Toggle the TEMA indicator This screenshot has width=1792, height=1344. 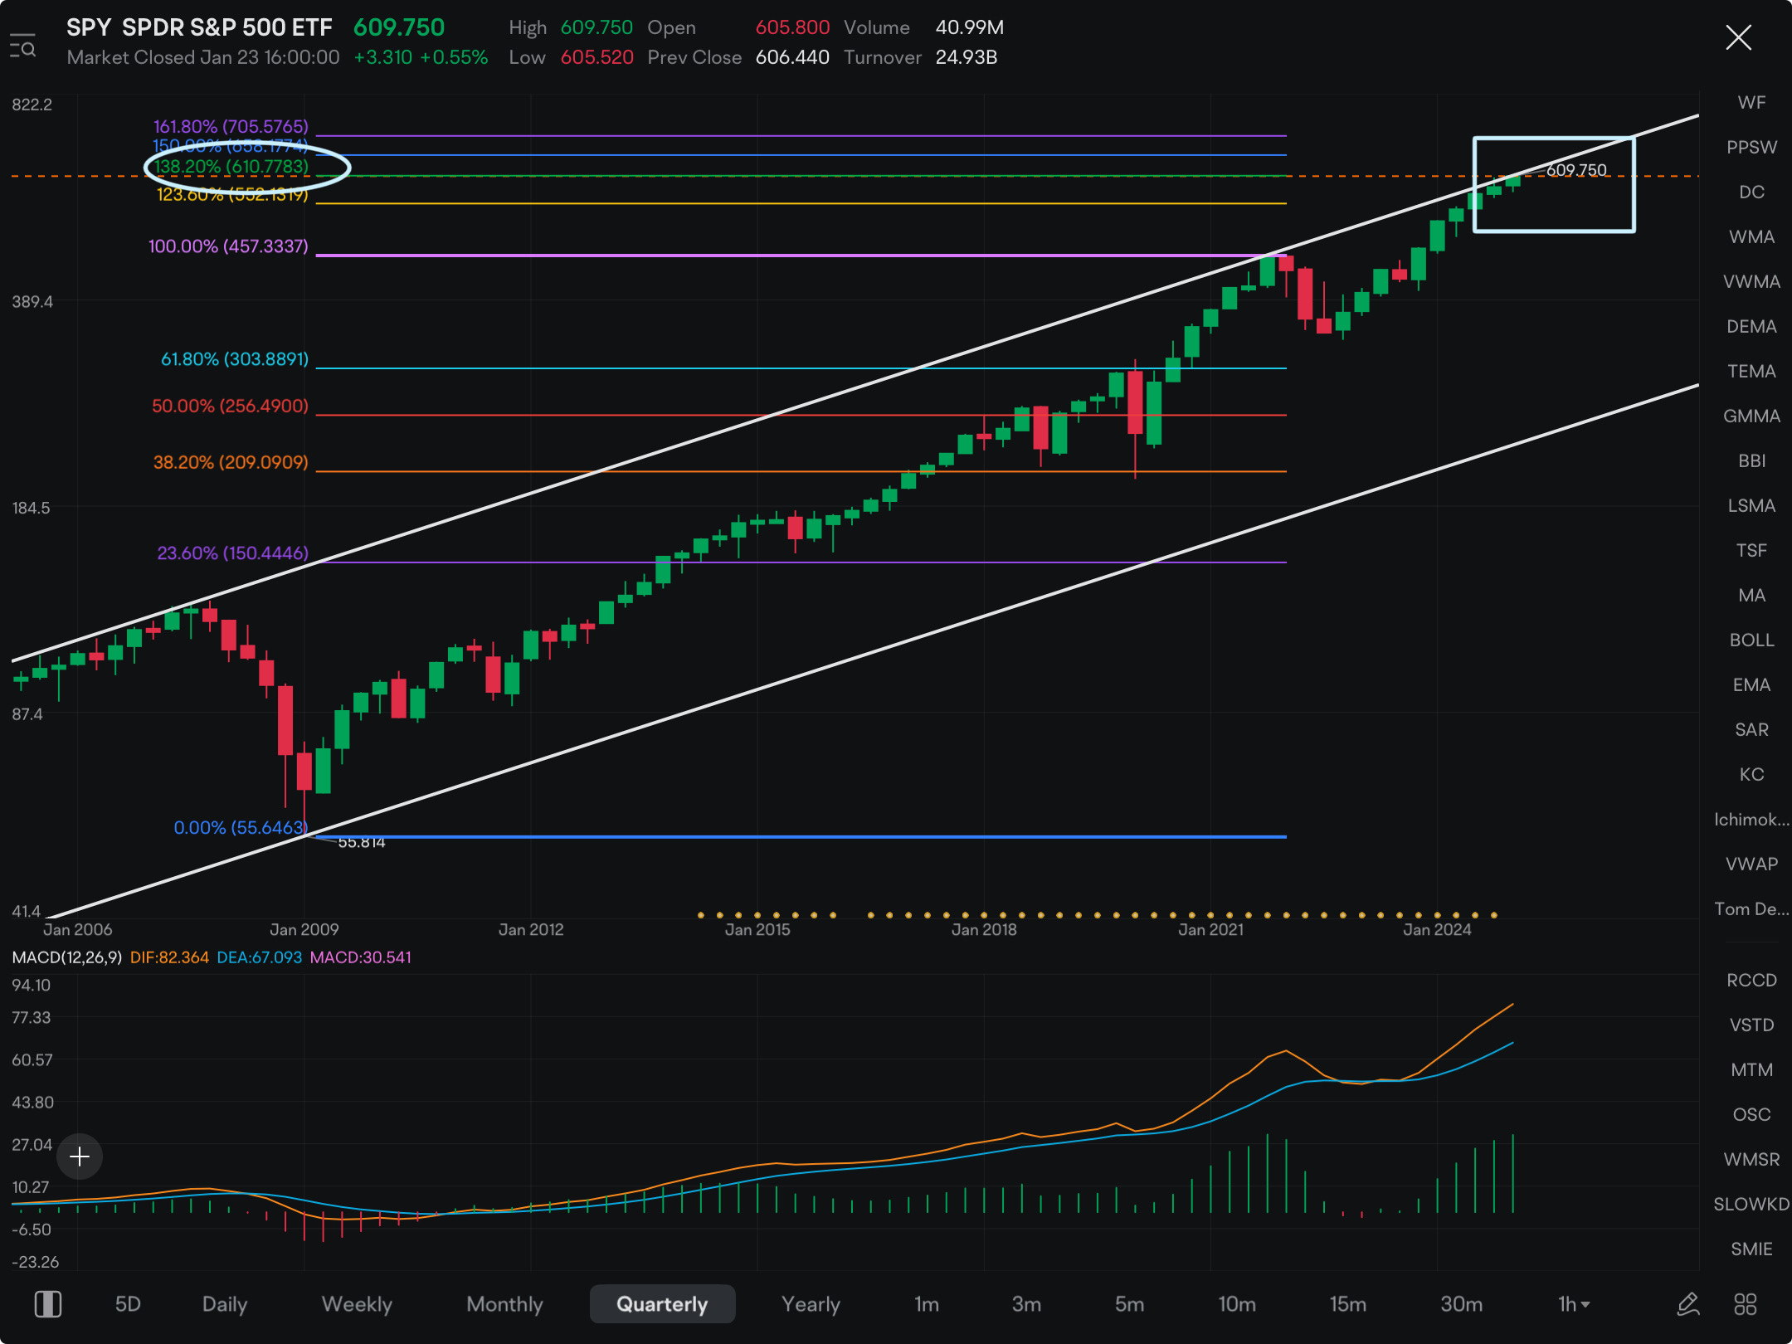pyautogui.click(x=1751, y=372)
